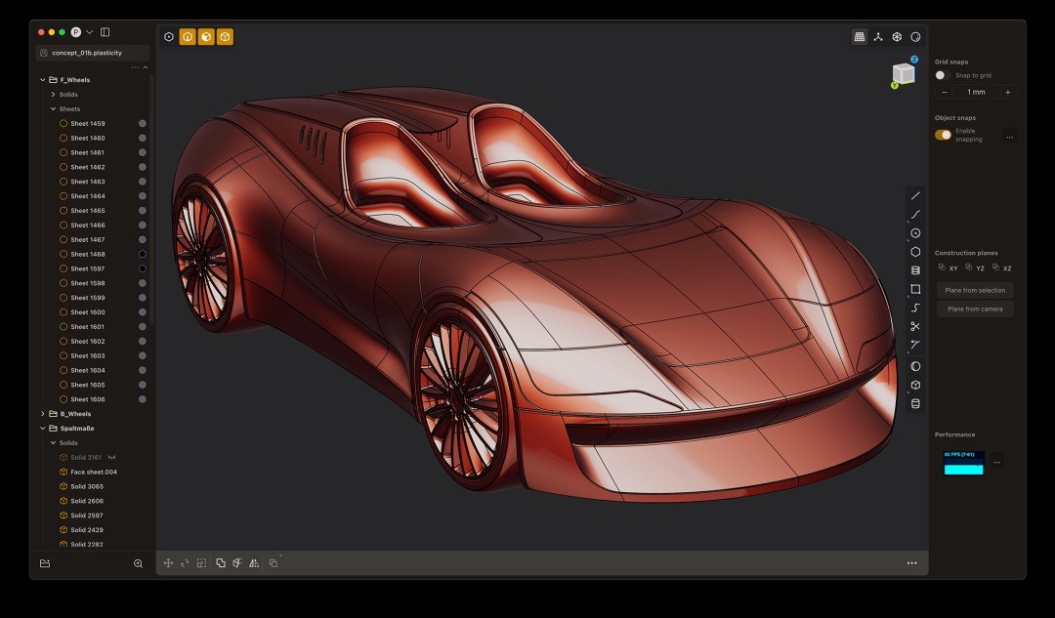The width and height of the screenshot is (1055, 618).
Task: Select the Move tool in the bottom toolbar
Action: tap(168, 563)
